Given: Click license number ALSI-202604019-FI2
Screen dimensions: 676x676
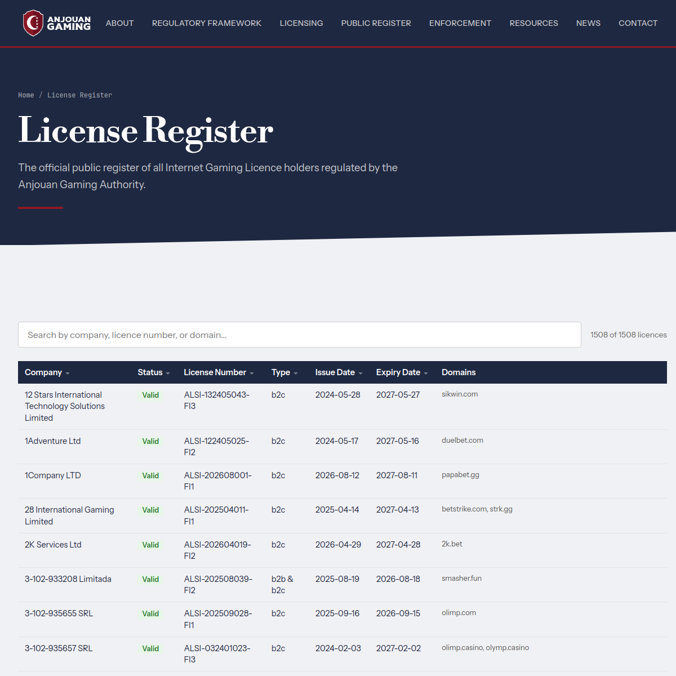Looking at the screenshot, I should click(217, 550).
